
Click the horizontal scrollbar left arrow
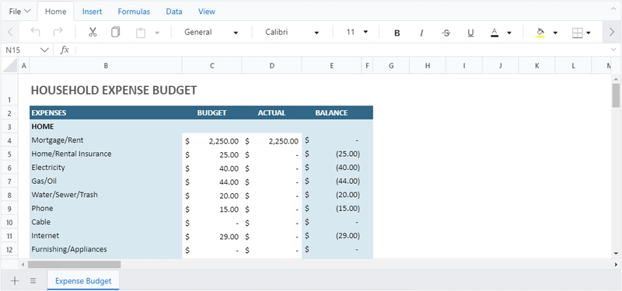pos(23,265)
